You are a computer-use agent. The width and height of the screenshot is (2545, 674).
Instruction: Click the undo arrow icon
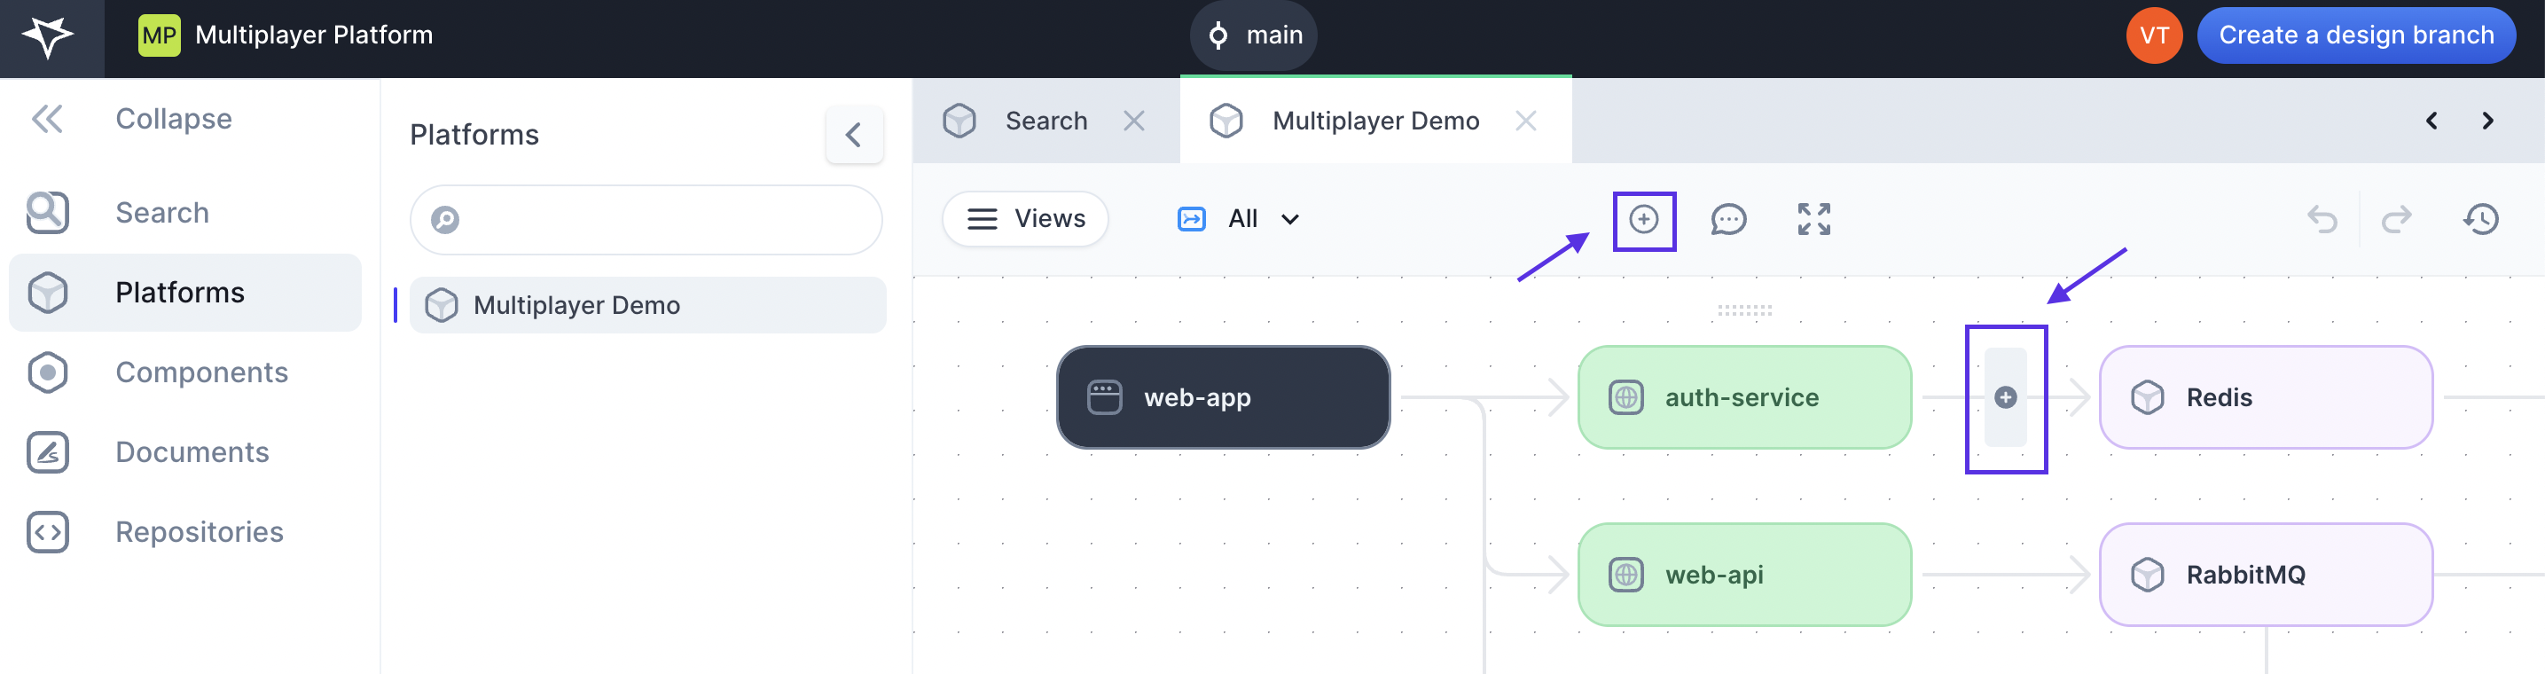pyautogui.click(x=2322, y=219)
